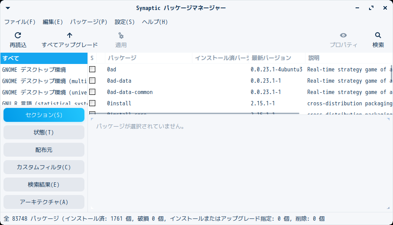The height and width of the screenshot is (225, 393).
Task: Click すべてアップグレード upgrade arrow icon
Action: pyautogui.click(x=70, y=35)
